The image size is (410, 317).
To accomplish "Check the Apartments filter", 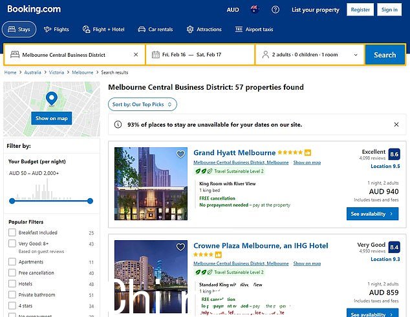I will 12,261.
